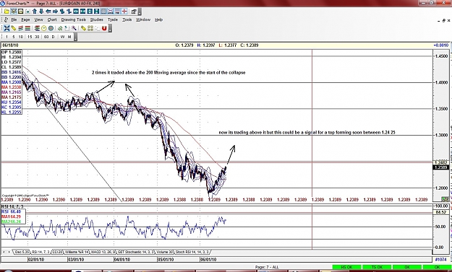Open the Drawing Tools menu
The image size is (452, 272).
tap(74, 19)
